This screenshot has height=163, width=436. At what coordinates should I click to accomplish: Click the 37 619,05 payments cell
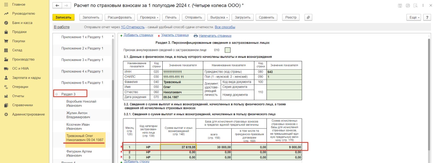point(179,147)
